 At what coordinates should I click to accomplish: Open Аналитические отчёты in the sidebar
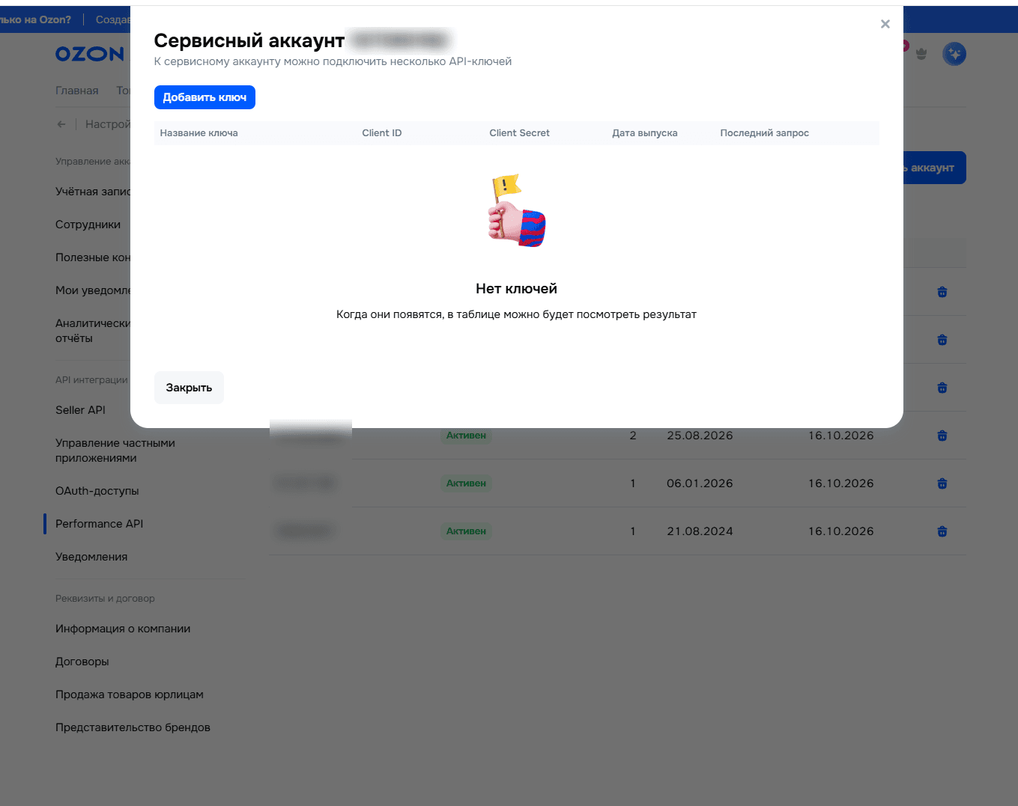pos(93,331)
